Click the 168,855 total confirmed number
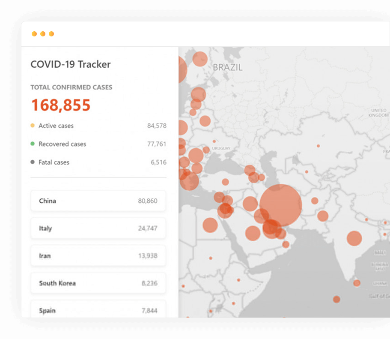390x339 pixels. [61, 105]
